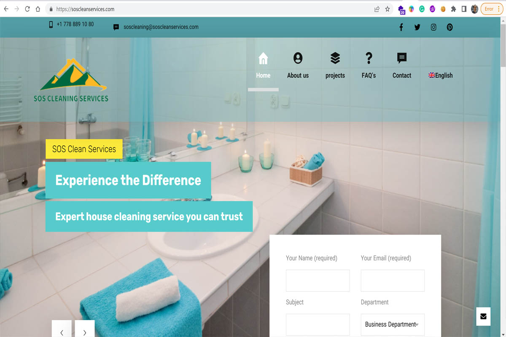Expand the Business Department dropdown
The image size is (506, 337).
(x=393, y=324)
